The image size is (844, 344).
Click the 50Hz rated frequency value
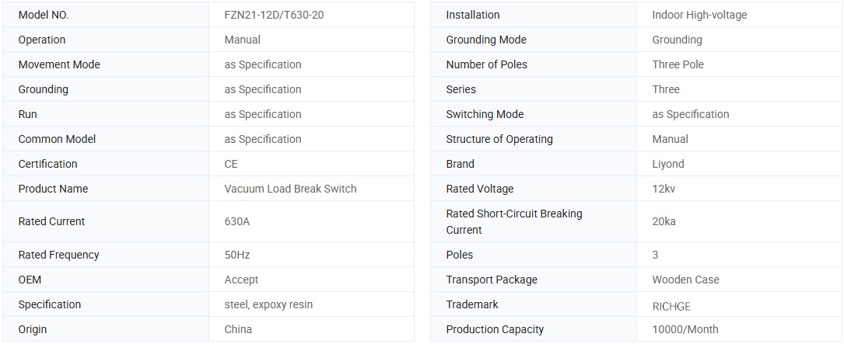coord(237,255)
